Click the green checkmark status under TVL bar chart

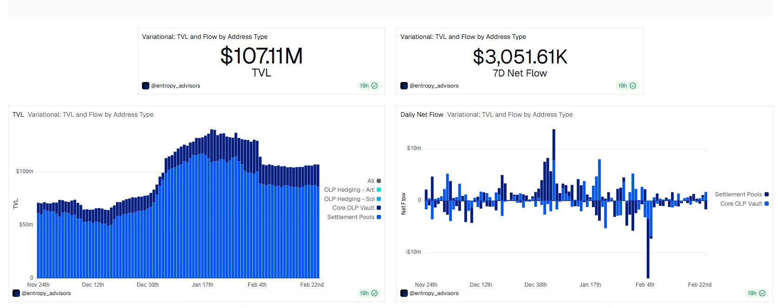[x=374, y=293]
